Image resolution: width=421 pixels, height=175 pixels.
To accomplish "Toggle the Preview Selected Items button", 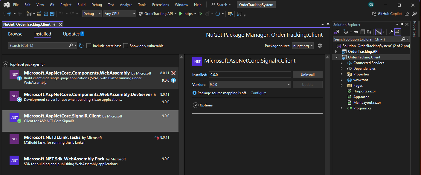I will tap(398, 32).
